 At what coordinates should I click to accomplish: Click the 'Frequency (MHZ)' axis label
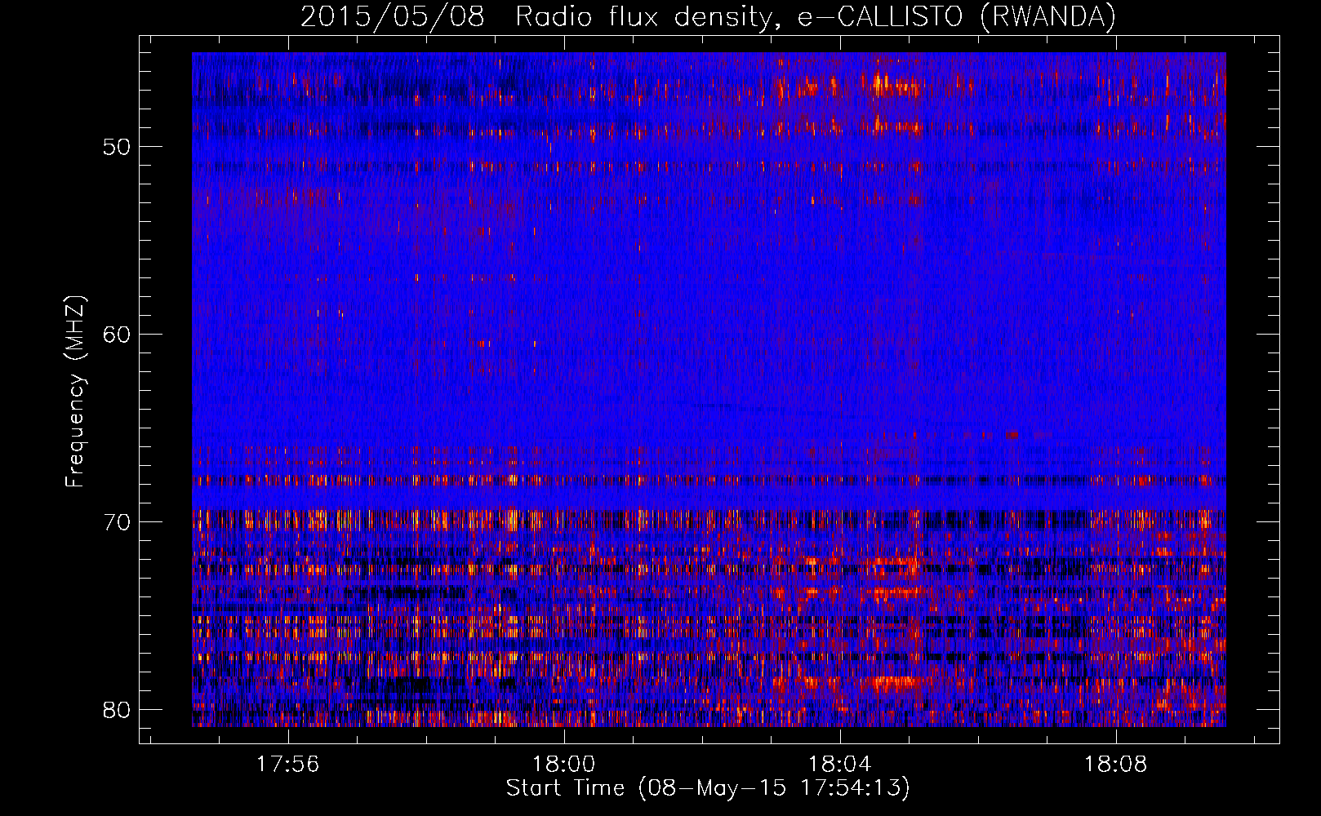75,392
